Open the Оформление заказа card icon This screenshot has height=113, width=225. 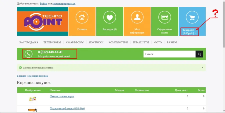tap(165, 17)
